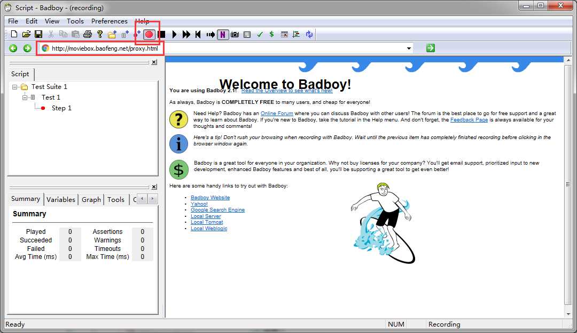Open help via question mark toolbar icon

pos(100,34)
